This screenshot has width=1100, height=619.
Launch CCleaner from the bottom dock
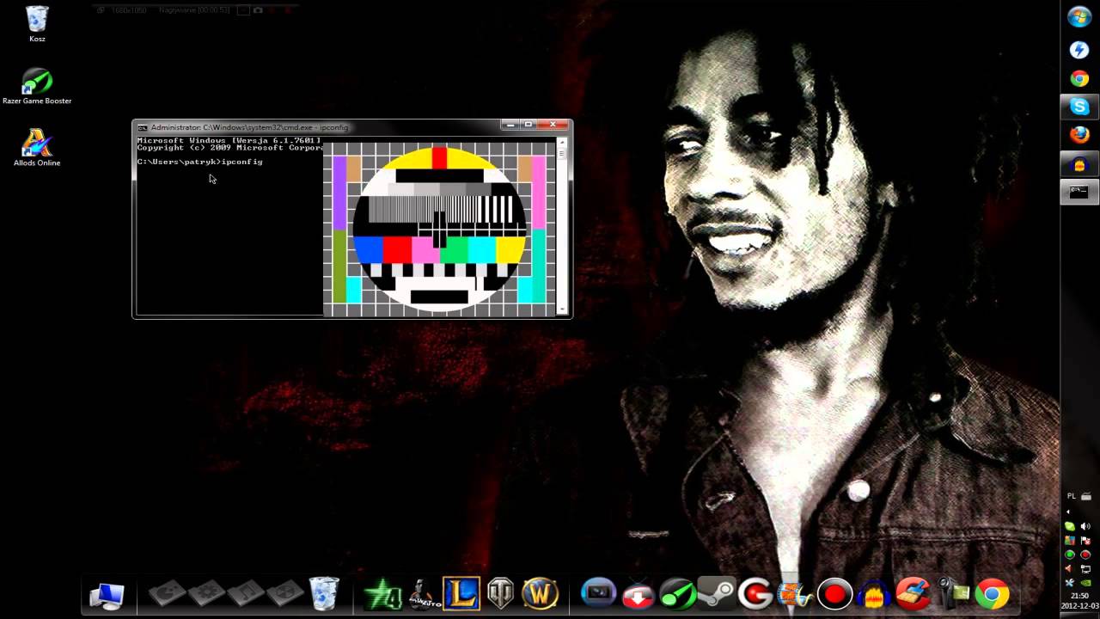click(912, 594)
